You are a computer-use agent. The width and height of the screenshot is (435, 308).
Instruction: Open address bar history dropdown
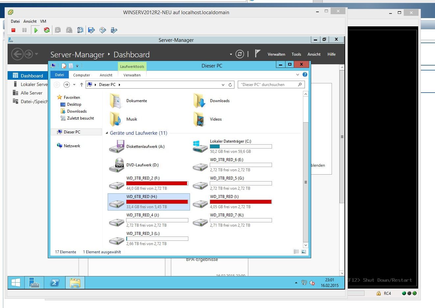223,85
